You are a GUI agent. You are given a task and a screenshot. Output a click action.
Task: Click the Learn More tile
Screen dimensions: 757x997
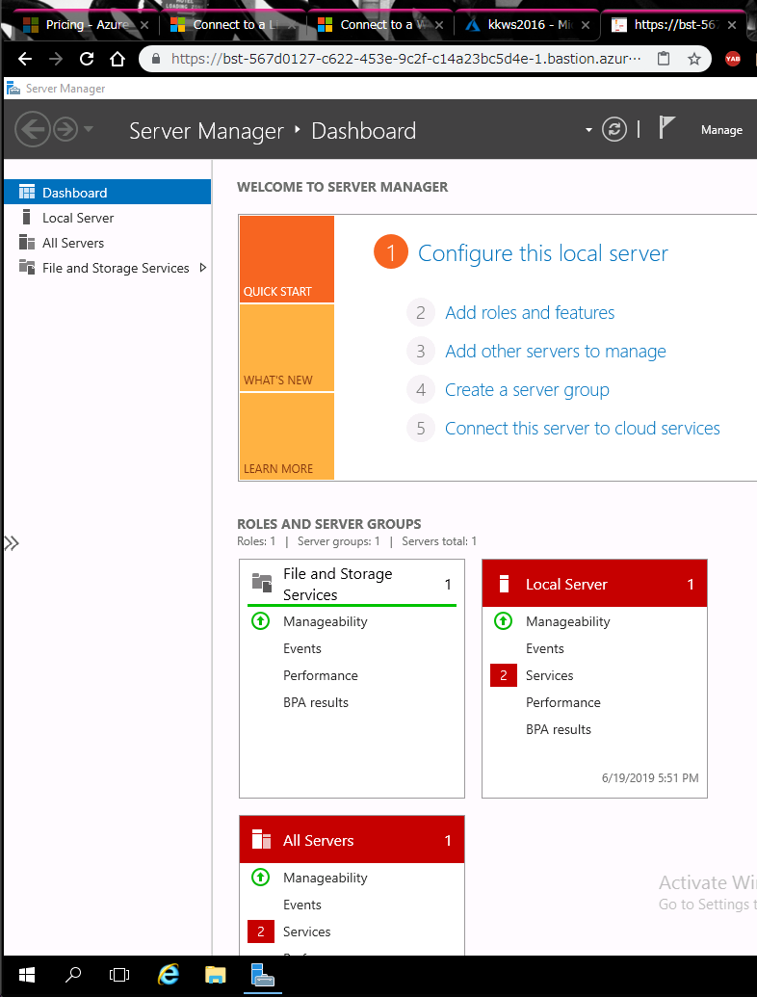click(x=287, y=435)
